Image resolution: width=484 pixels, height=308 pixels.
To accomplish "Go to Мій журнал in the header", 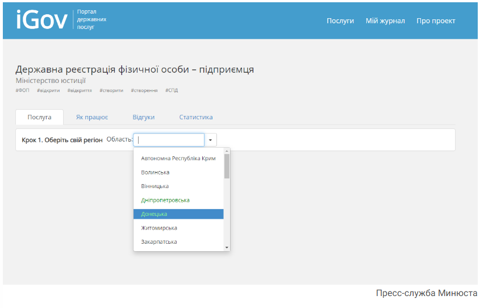I will point(385,21).
